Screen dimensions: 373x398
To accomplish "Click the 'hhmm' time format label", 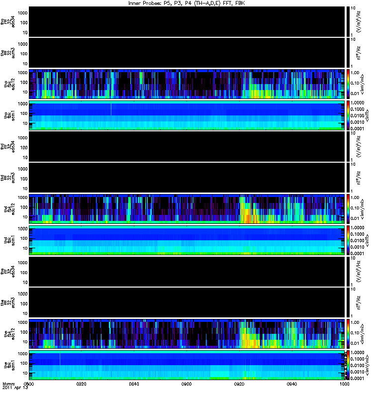I will [x=8, y=384].
